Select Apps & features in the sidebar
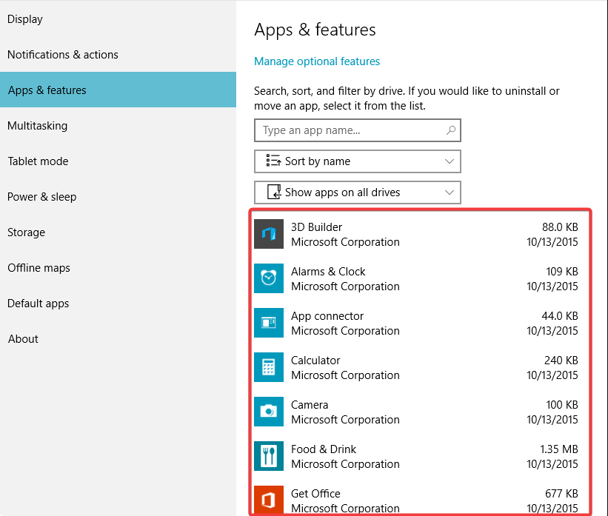The width and height of the screenshot is (608, 516). tap(118, 90)
